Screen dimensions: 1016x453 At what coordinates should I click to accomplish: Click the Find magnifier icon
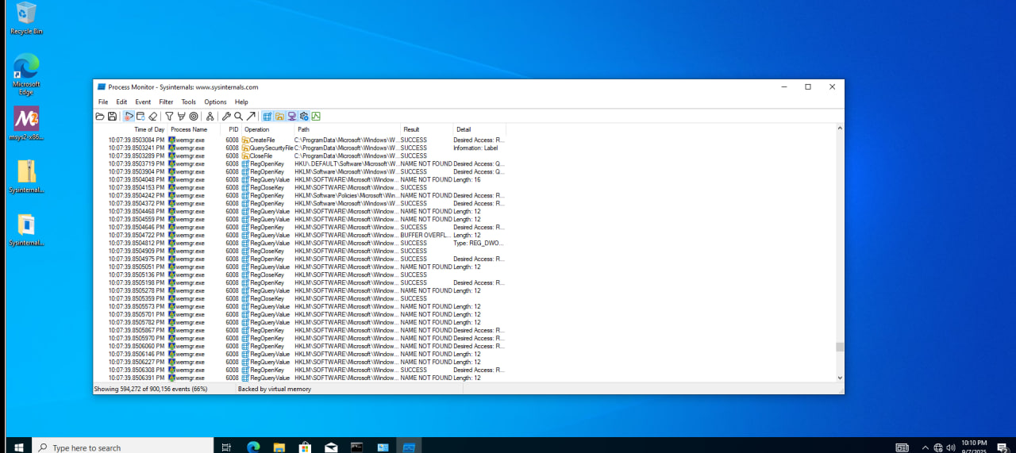(238, 117)
